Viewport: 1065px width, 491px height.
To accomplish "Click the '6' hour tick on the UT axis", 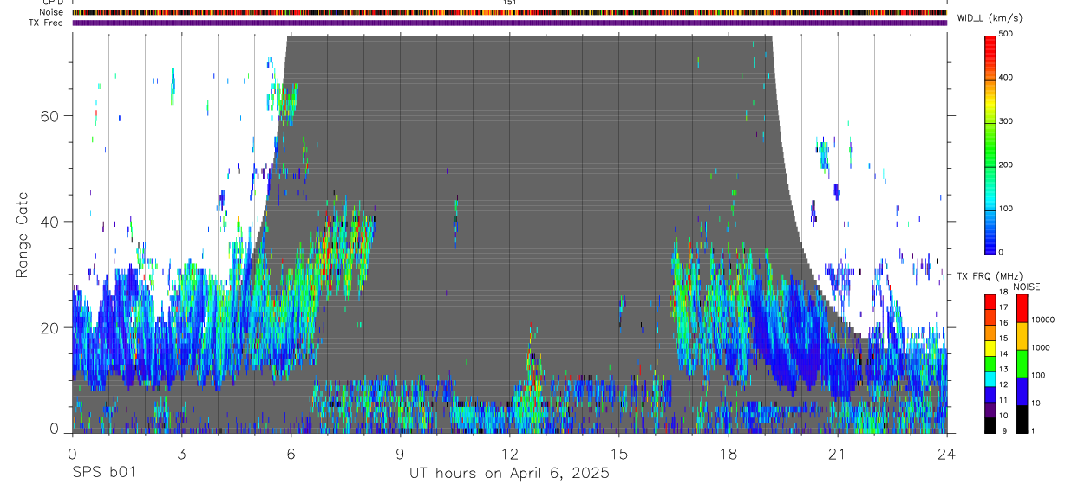I will coord(291,454).
